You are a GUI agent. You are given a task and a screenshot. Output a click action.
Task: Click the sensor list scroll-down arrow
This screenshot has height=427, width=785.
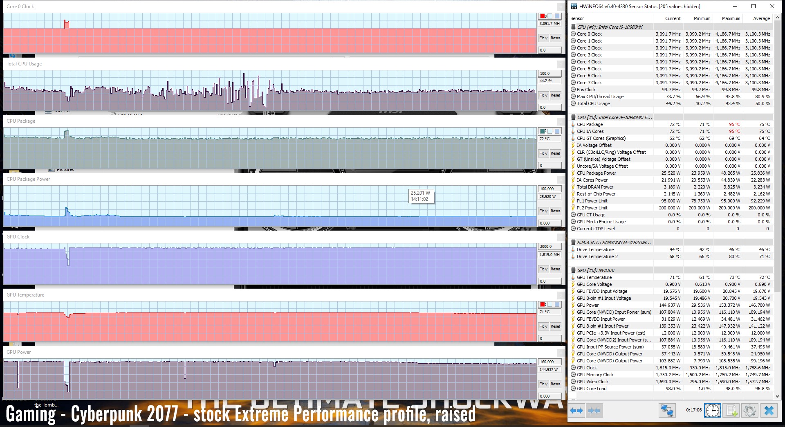777,396
